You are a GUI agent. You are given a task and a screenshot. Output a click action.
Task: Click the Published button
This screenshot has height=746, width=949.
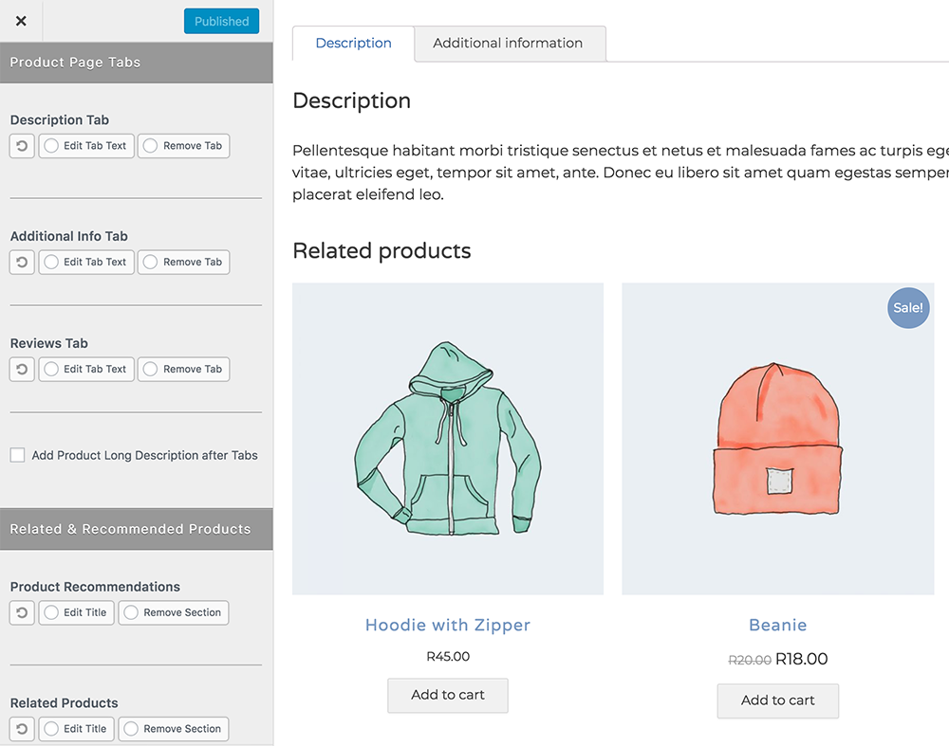pos(221,22)
